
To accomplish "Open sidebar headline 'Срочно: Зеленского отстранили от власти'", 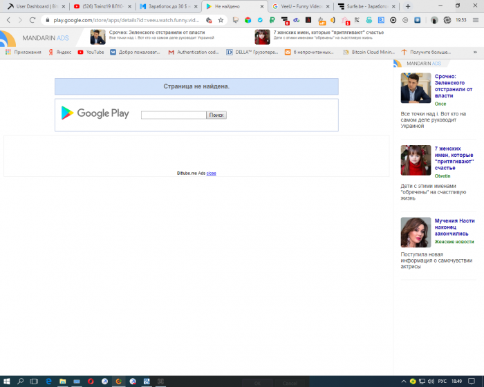I will tap(453, 86).
